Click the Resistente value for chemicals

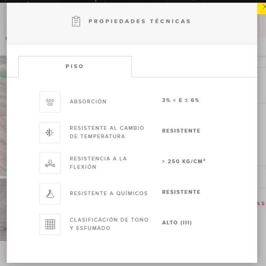pyautogui.click(x=181, y=192)
